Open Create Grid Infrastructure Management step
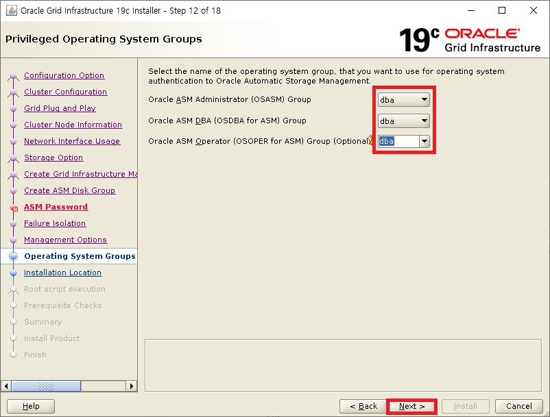Image resolution: width=550 pixels, height=417 pixels. pyautogui.click(x=81, y=174)
